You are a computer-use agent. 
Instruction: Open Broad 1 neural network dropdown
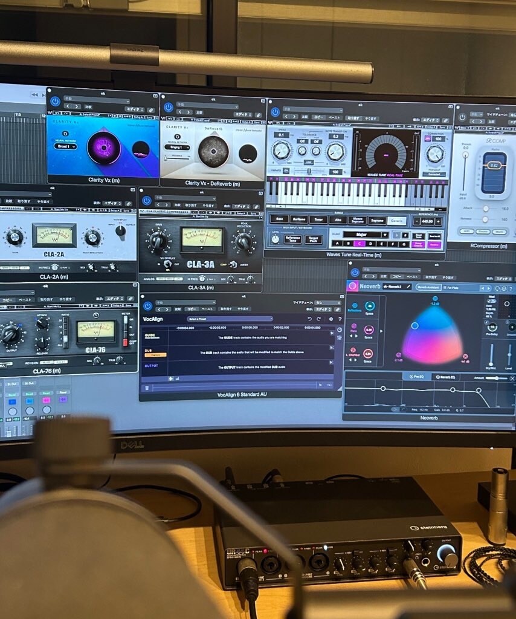[65, 146]
